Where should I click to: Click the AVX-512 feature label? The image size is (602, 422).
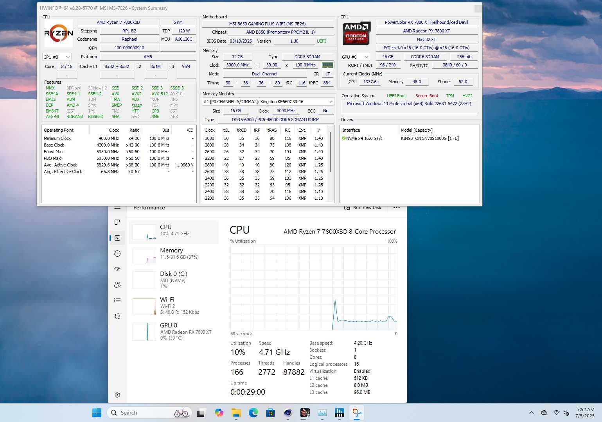click(x=160, y=94)
